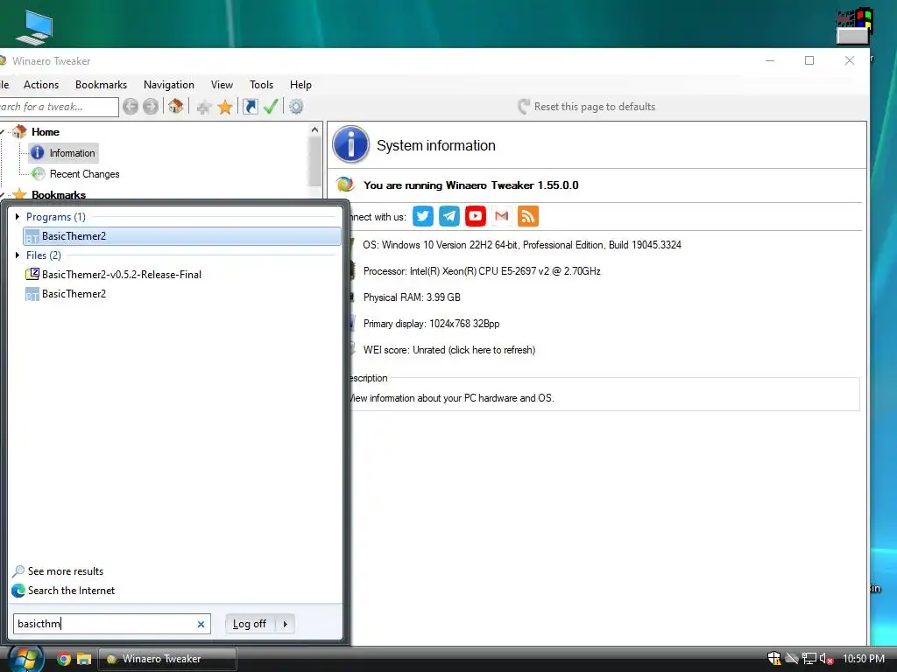Open the Navigation menu
Image resolution: width=897 pixels, height=672 pixels.
[169, 85]
